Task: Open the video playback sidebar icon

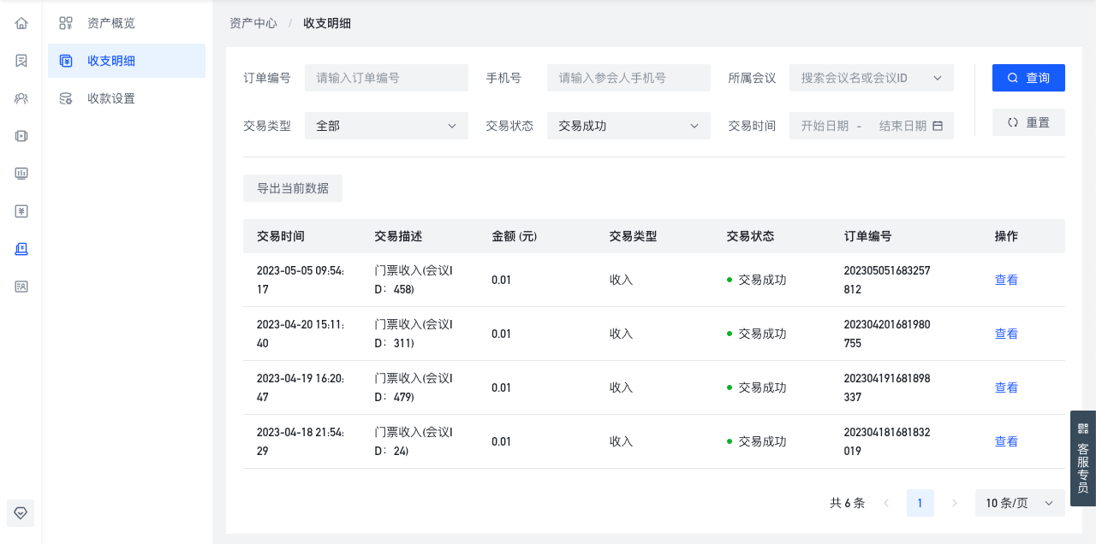Action: (x=21, y=136)
